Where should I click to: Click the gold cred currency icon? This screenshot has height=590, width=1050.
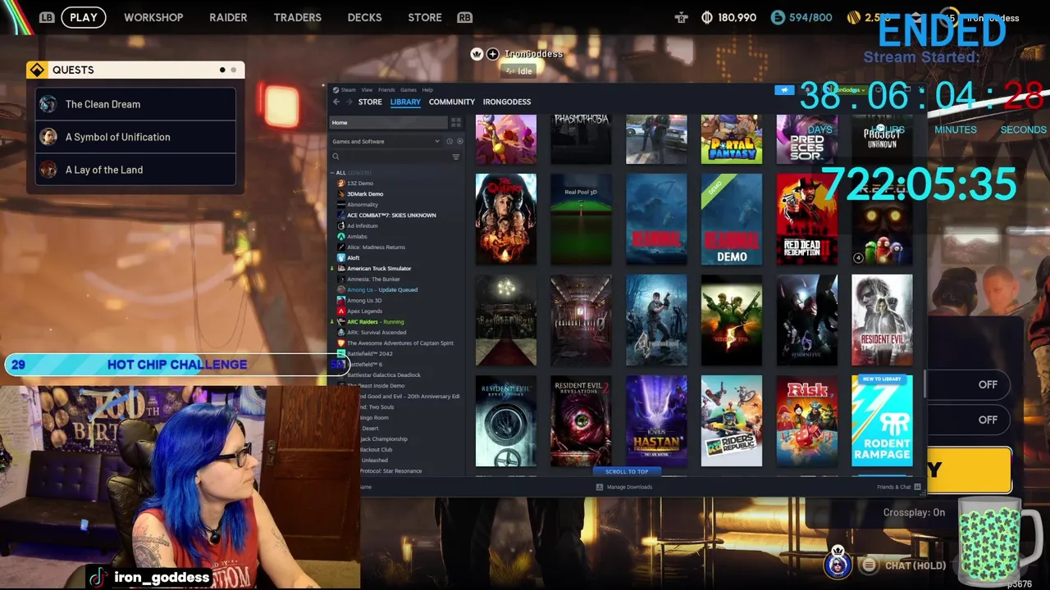click(x=853, y=17)
